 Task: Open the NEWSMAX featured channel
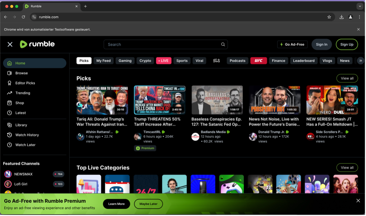(x=34, y=174)
